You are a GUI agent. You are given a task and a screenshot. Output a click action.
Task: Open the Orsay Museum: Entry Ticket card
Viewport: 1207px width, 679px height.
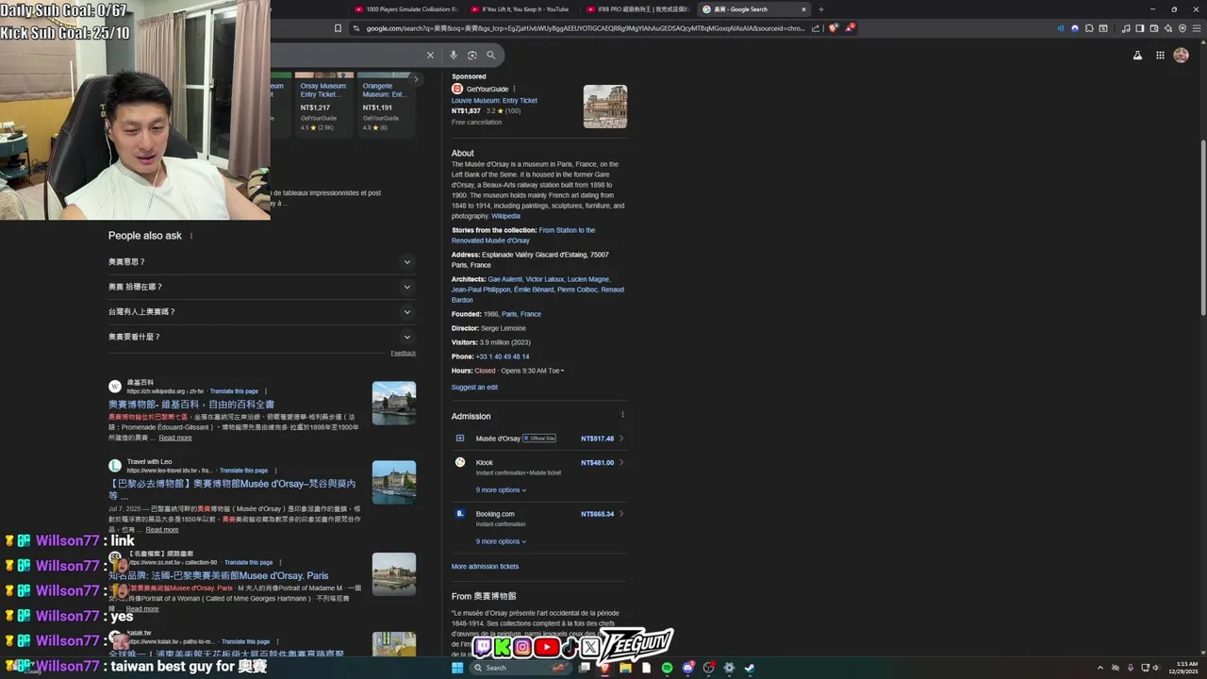pyautogui.click(x=324, y=104)
